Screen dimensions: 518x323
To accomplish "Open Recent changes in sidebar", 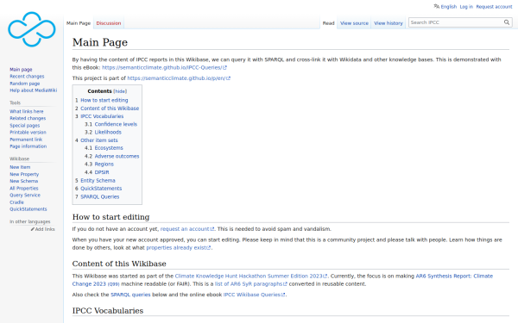I will (x=27, y=77).
